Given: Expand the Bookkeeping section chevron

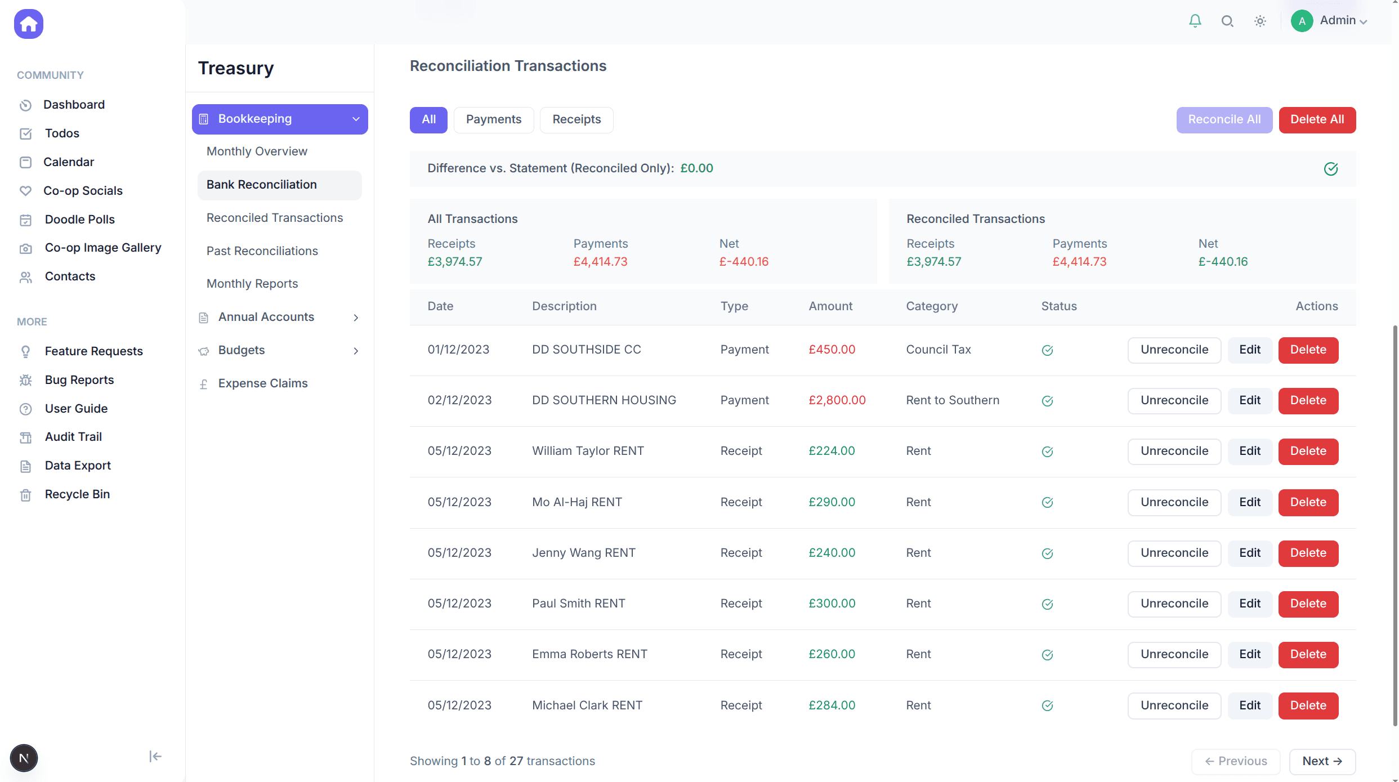Looking at the screenshot, I should 356,119.
